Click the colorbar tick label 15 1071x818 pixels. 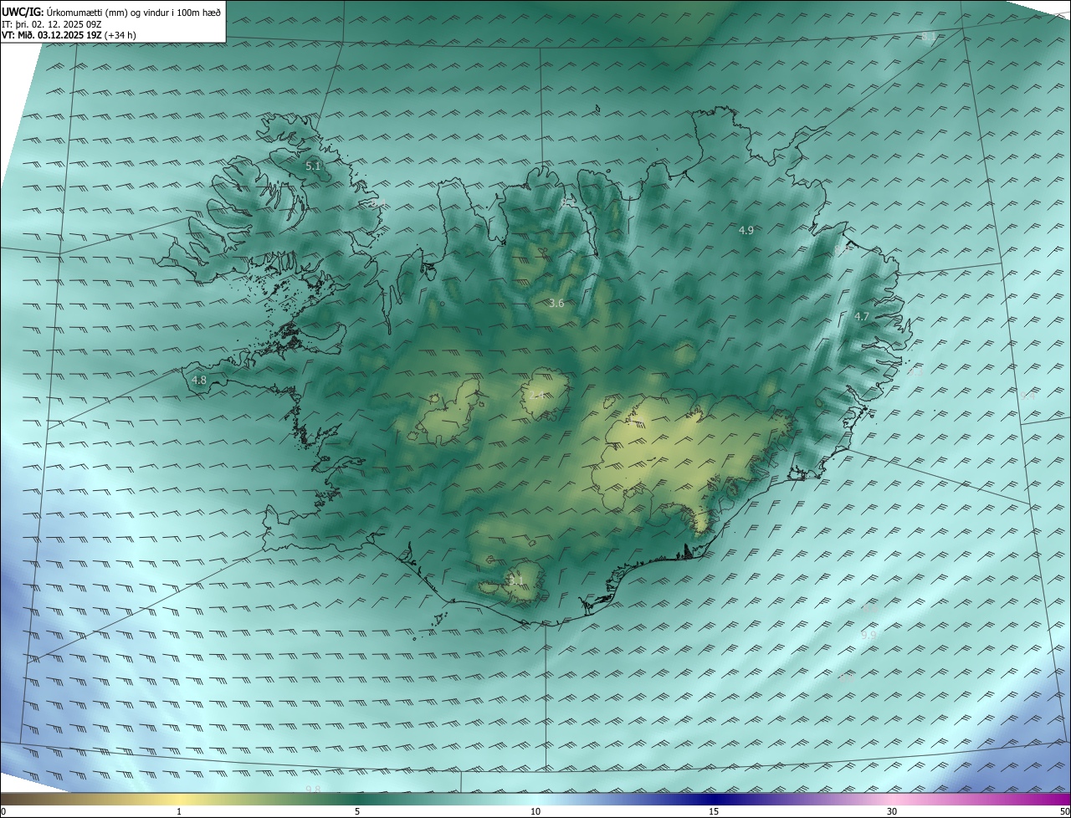[x=714, y=811]
